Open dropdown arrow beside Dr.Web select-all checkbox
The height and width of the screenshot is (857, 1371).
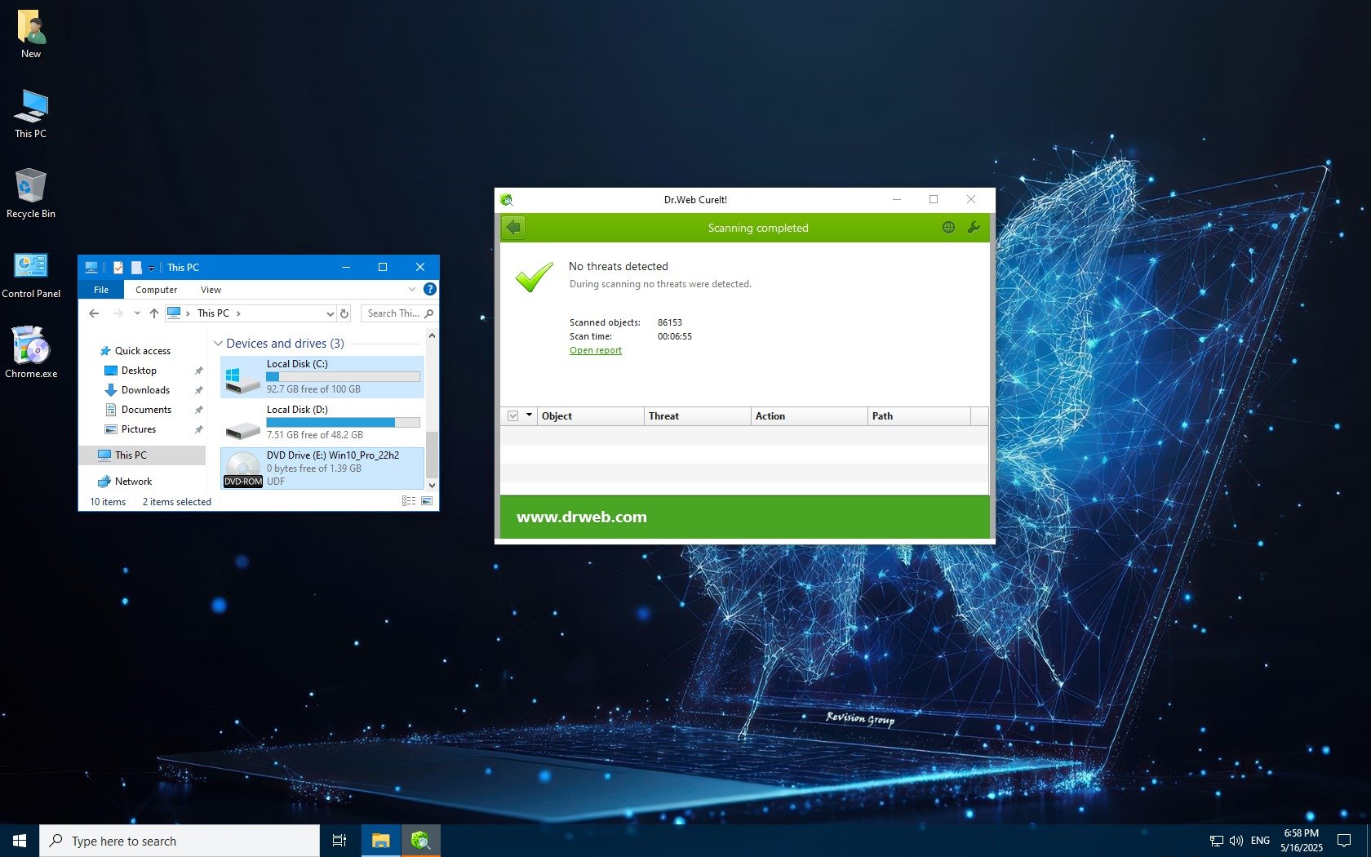[x=529, y=415]
